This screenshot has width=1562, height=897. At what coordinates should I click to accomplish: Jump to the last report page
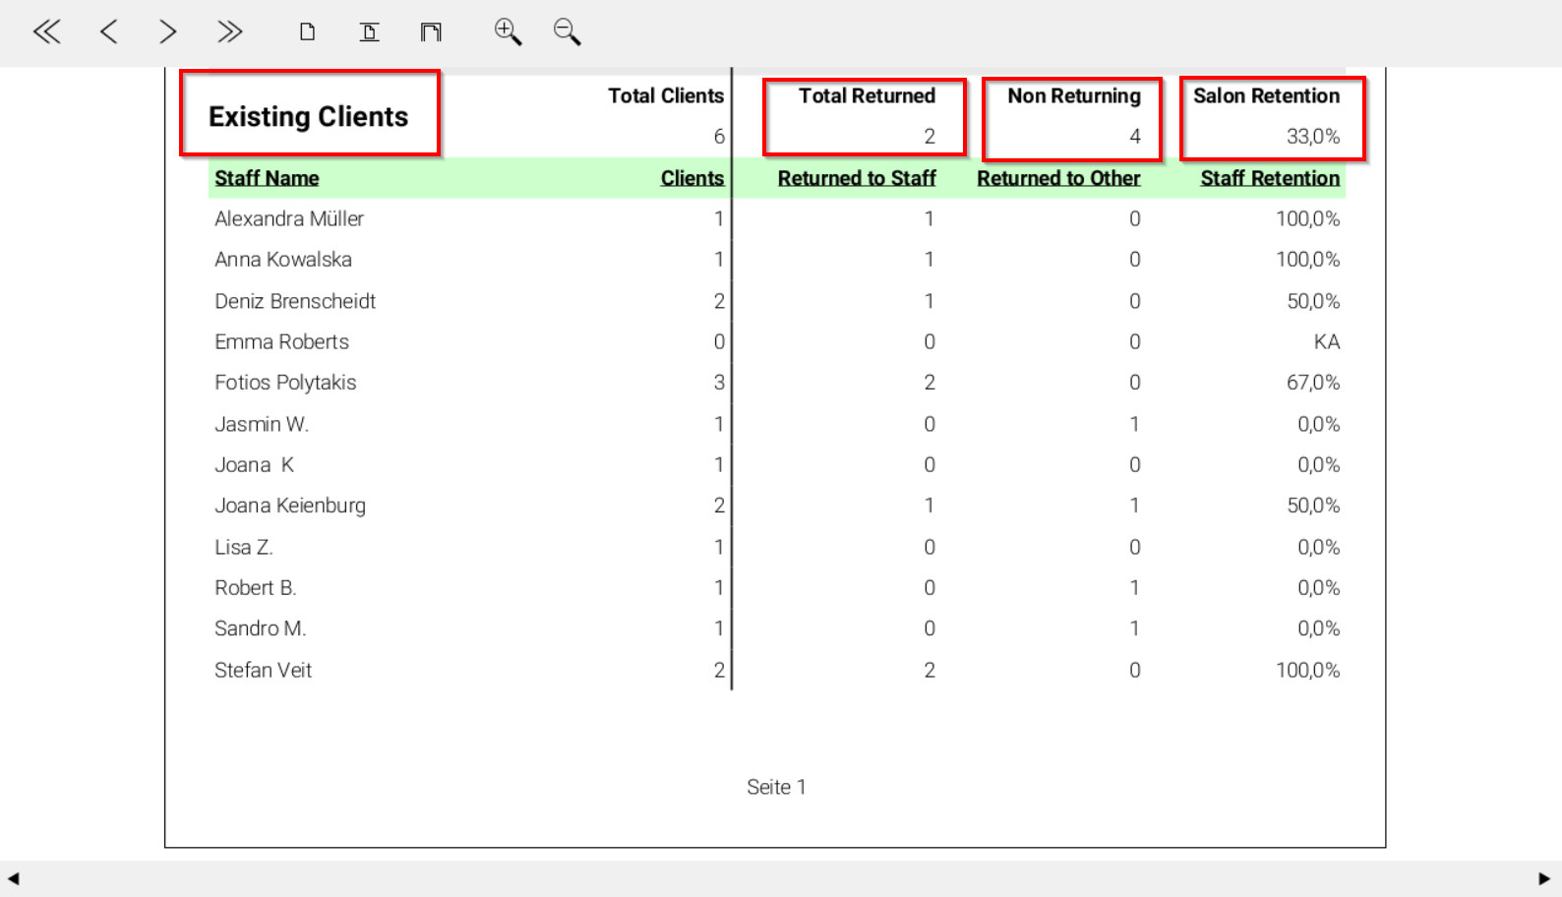pyautogui.click(x=229, y=32)
